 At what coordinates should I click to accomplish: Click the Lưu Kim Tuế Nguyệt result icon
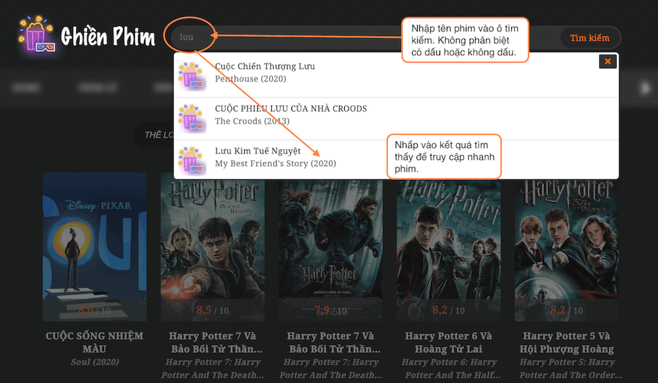pos(193,160)
